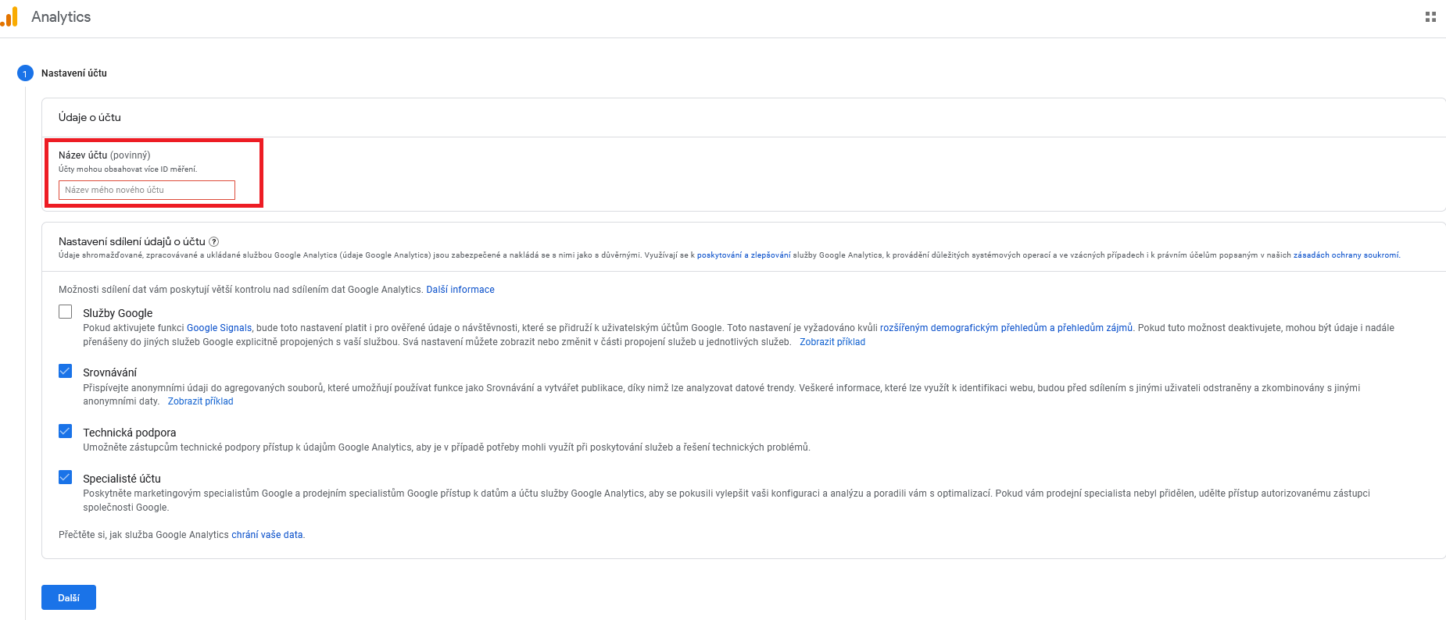Click the Název účtu input field
This screenshot has width=1446, height=620.
tap(147, 190)
